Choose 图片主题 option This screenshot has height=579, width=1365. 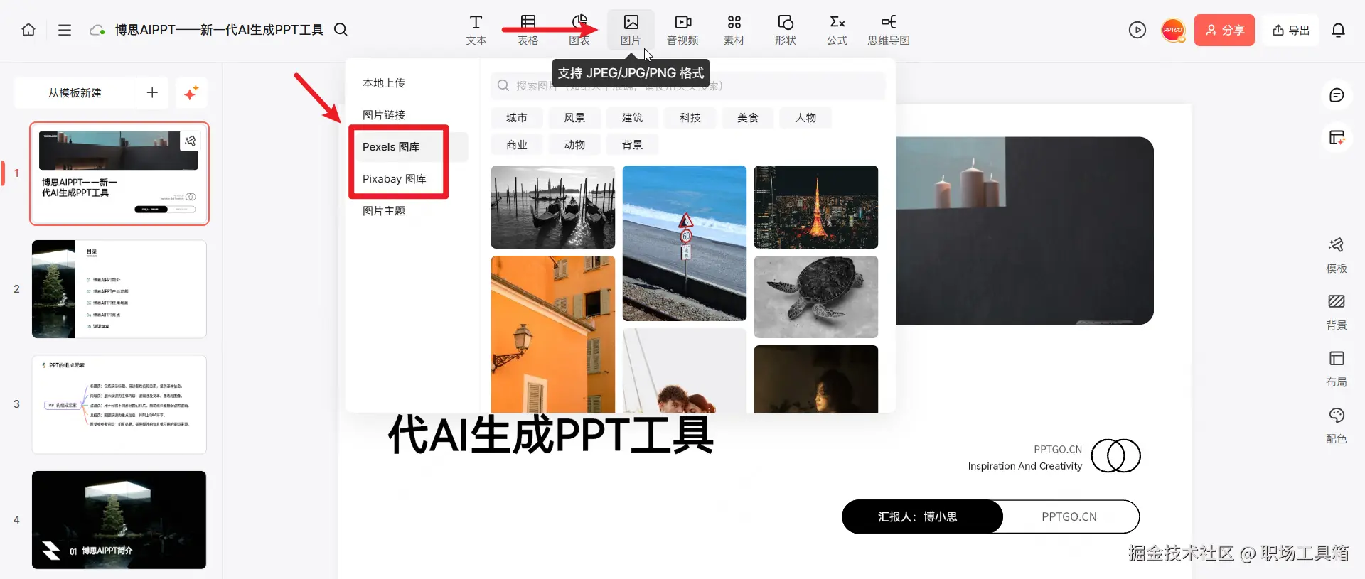(384, 211)
